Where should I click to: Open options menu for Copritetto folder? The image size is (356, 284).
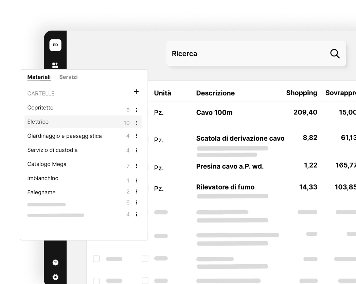click(x=137, y=110)
